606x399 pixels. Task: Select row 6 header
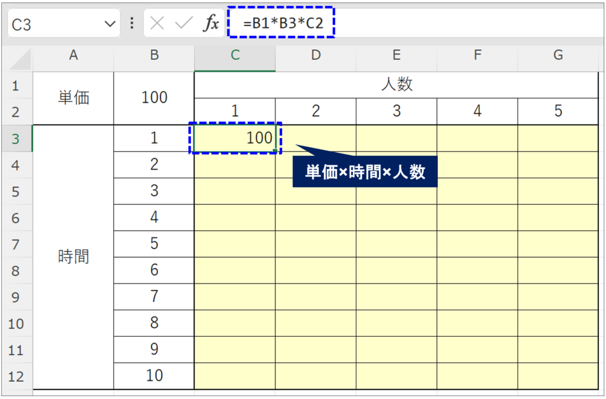pos(16,218)
